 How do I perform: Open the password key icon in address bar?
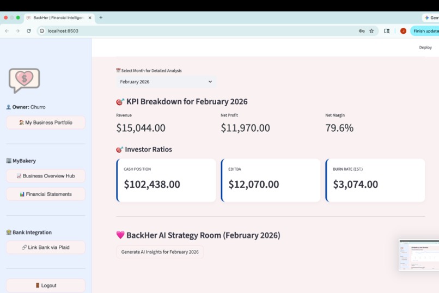tap(362, 31)
